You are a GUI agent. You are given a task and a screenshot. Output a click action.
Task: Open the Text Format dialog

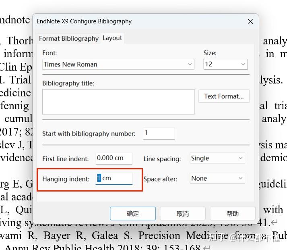pyautogui.click(x=224, y=96)
